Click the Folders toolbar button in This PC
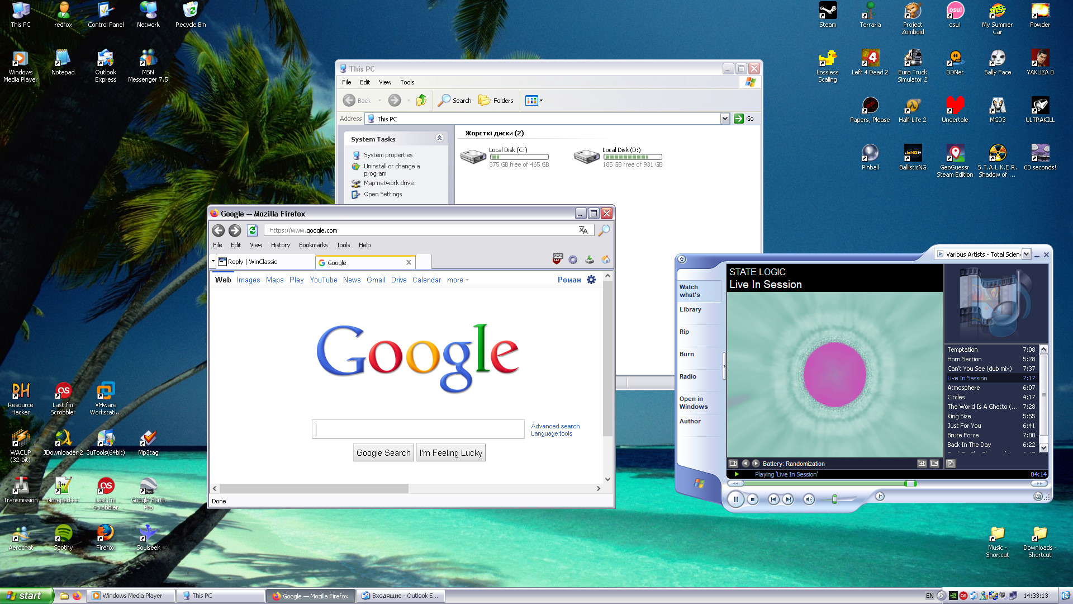This screenshot has height=604, width=1073. point(496,101)
